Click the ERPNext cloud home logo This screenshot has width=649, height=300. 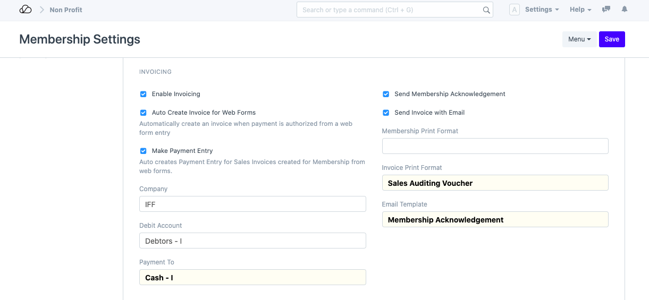tap(26, 10)
